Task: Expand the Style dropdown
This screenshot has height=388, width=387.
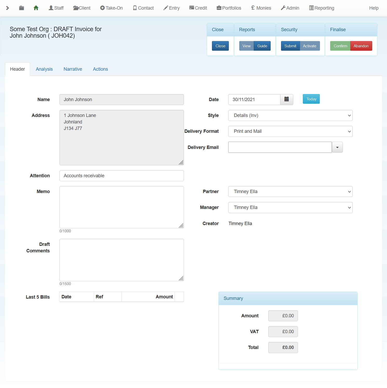Action: click(x=290, y=115)
